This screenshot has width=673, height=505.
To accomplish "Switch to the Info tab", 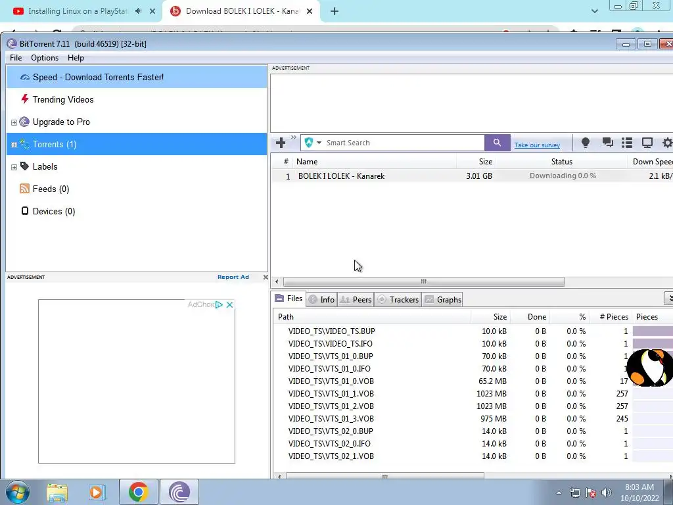I will [321, 300].
